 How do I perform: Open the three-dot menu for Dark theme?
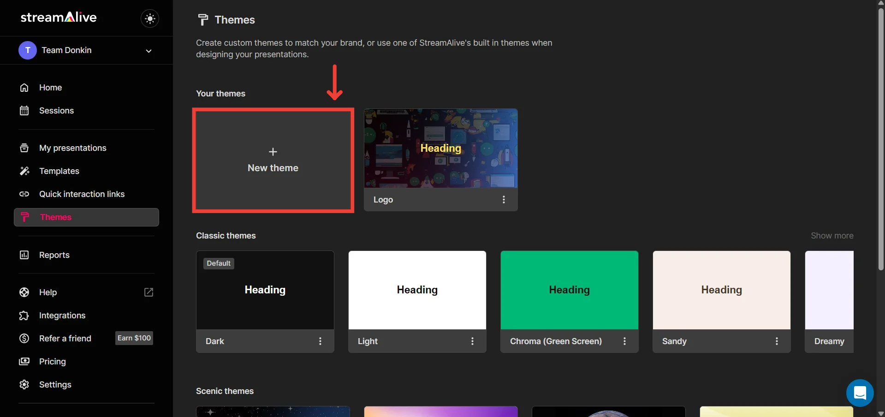click(320, 341)
